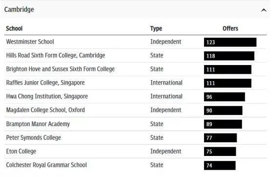Click the 123 offers bar for Westminster
This screenshot has height=178, width=270.
point(230,42)
